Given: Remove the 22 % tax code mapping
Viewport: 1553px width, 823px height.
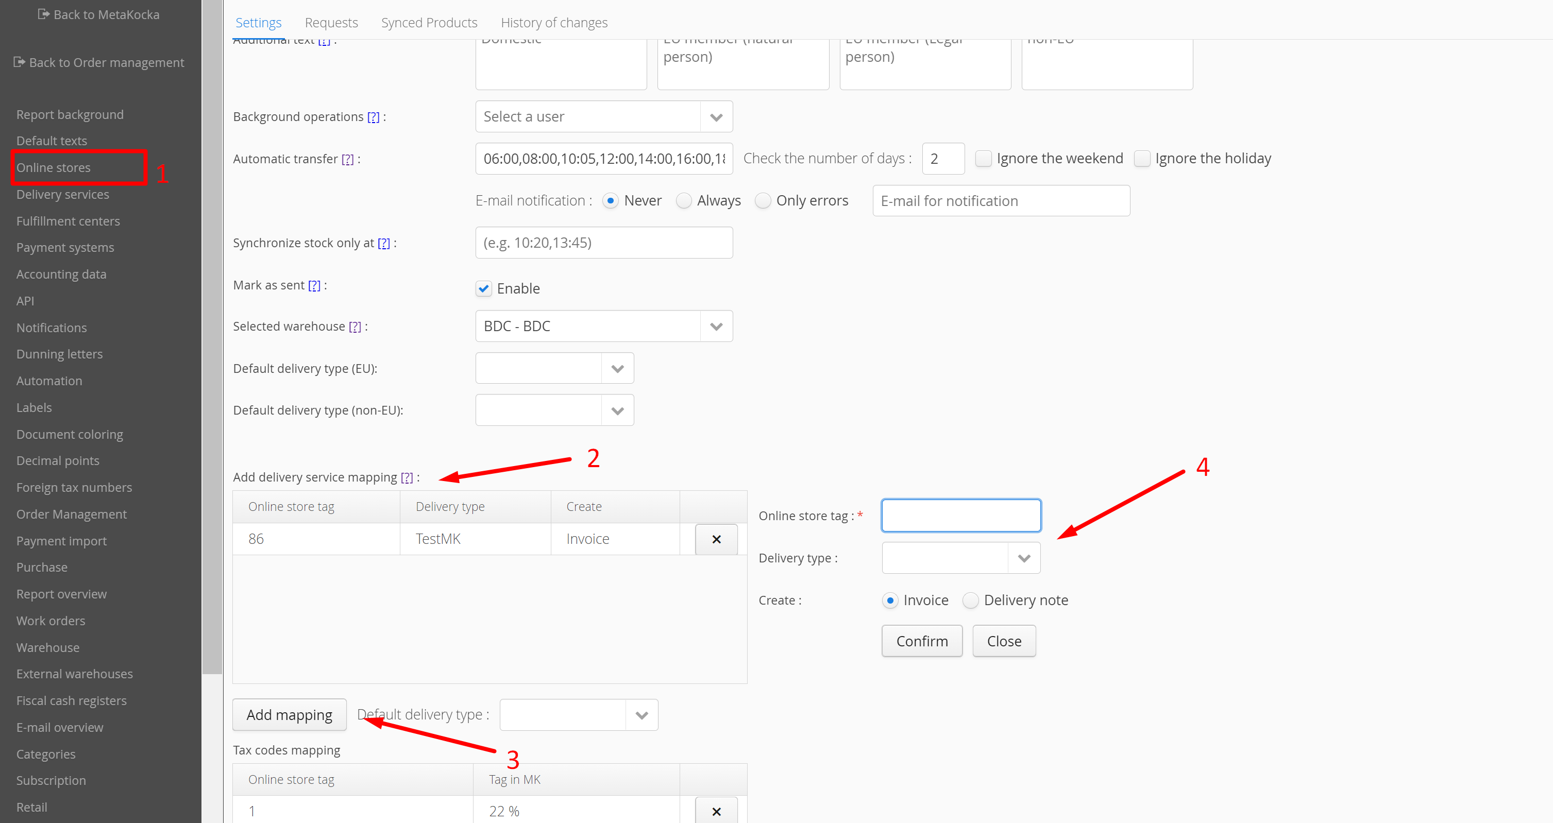Looking at the screenshot, I should 716,812.
